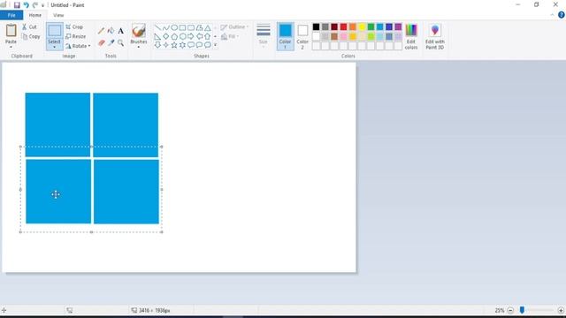Activate Color 2 background selector
Image resolution: width=566 pixels, height=318 pixels.
pyautogui.click(x=302, y=36)
